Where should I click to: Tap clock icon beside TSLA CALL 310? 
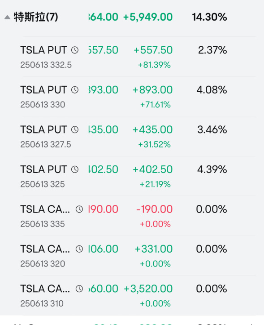[79, 289]
